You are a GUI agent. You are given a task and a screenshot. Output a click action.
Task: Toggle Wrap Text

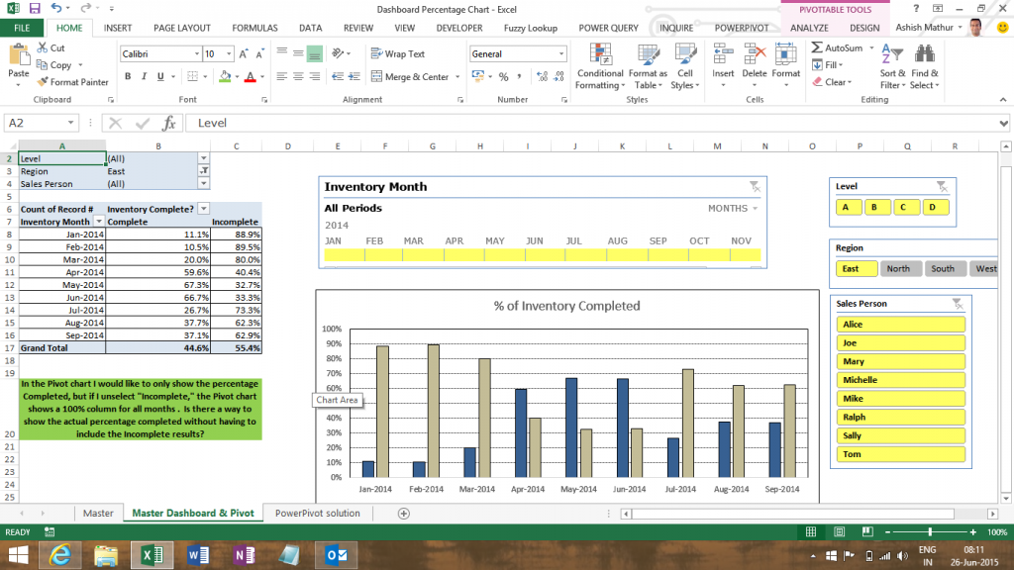398,54
